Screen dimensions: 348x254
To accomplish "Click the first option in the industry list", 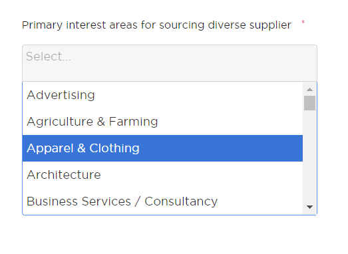I will 162,95.
